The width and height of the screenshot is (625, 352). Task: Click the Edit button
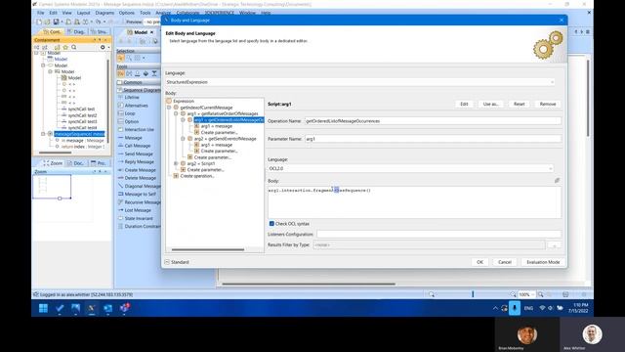click(x=464, y=104)
